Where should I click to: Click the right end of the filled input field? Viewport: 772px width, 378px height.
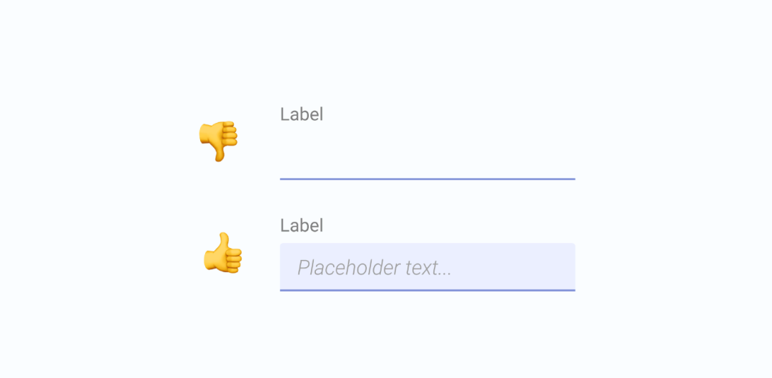566,267
